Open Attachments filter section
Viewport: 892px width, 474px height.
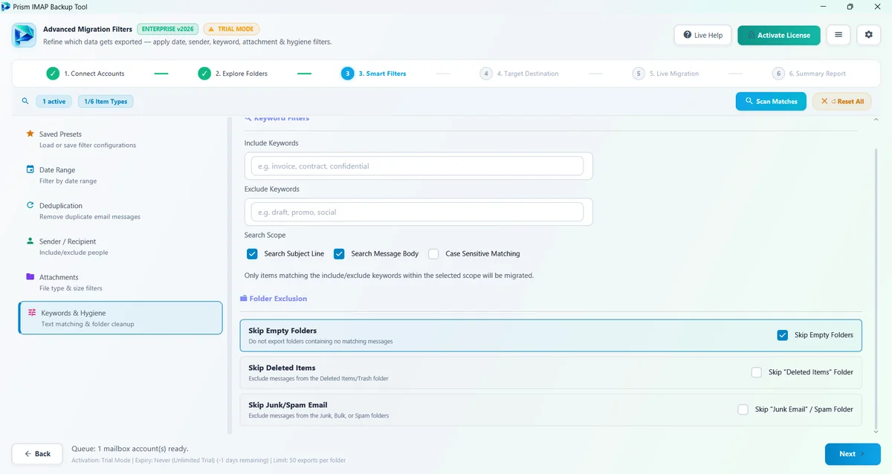tap(120, 282)
